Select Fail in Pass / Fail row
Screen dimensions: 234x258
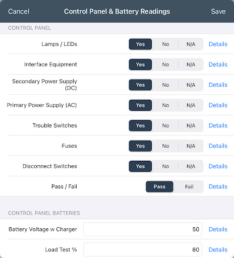click(x=189, y=186)
